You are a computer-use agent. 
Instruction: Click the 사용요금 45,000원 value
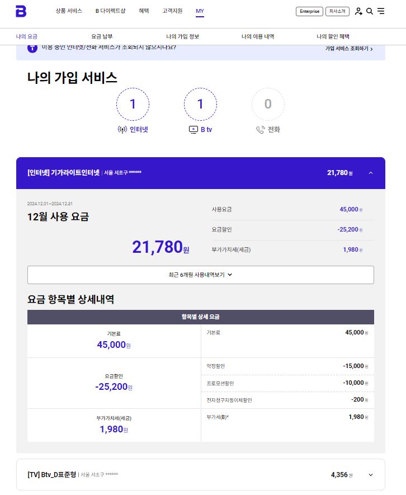click(351, 209)
